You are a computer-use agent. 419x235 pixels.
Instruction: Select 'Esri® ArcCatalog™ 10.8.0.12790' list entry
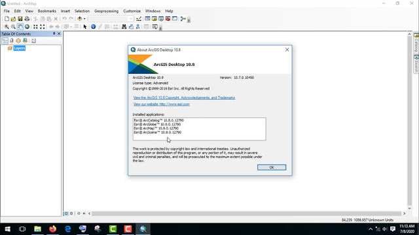coord(158,120)
